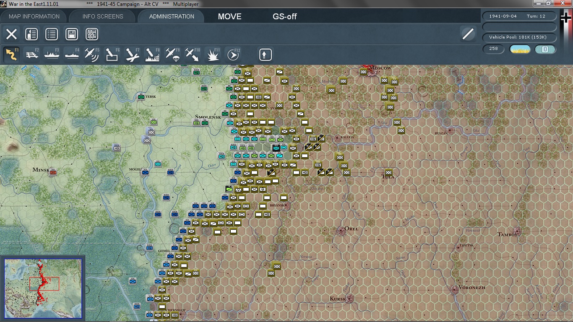The image size is (573, 322).
Task: Select Air Recon mode (F5) icon
Action: coord(92,55)
